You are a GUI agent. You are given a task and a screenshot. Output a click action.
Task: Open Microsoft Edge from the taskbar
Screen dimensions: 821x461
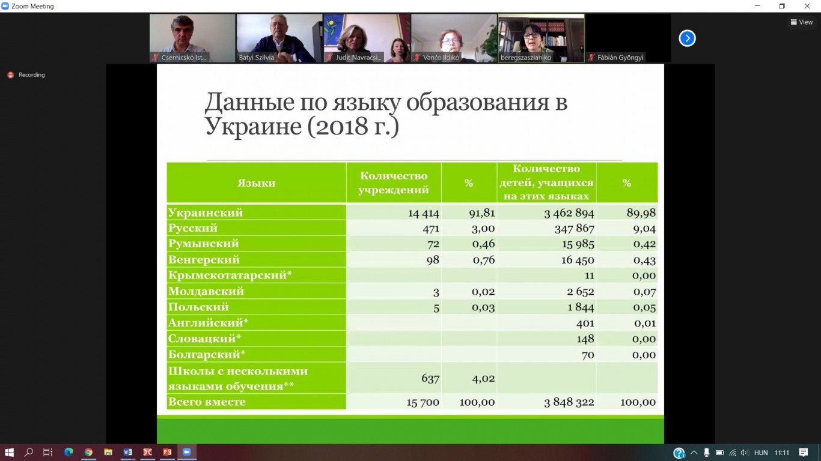point(69,452)
